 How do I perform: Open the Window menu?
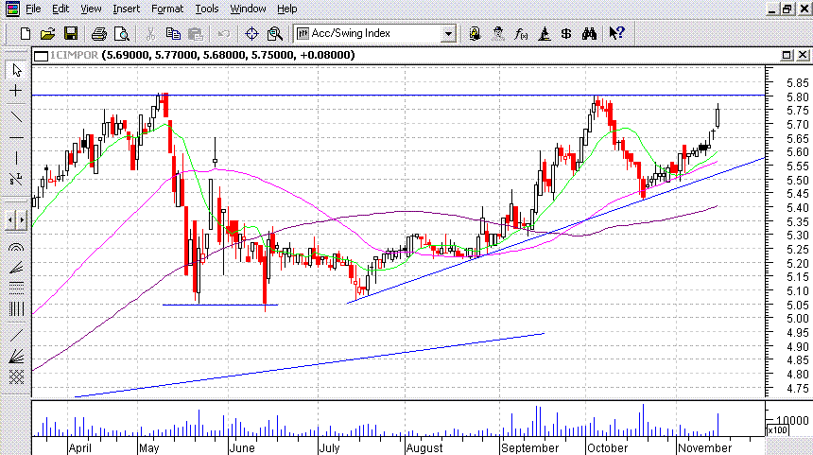248,9
